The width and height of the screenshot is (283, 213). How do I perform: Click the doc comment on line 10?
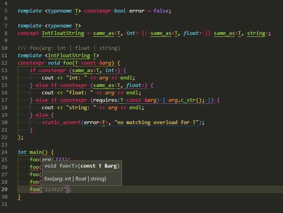69,48
